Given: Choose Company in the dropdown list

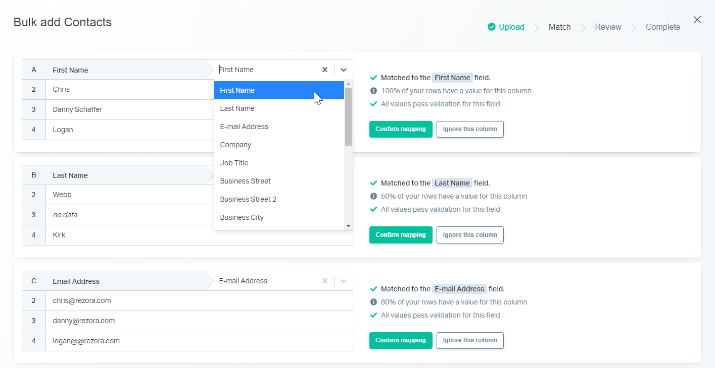Looking at the screenshot, I should 279,145.
